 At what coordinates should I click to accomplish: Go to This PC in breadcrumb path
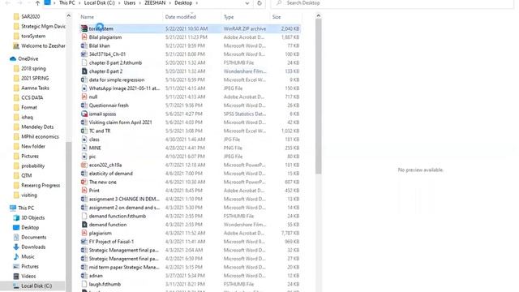[x=66, y=3]
